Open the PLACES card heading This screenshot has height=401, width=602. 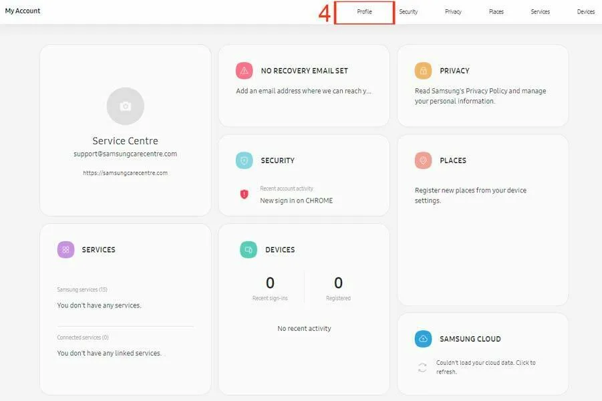click(453, 160)
